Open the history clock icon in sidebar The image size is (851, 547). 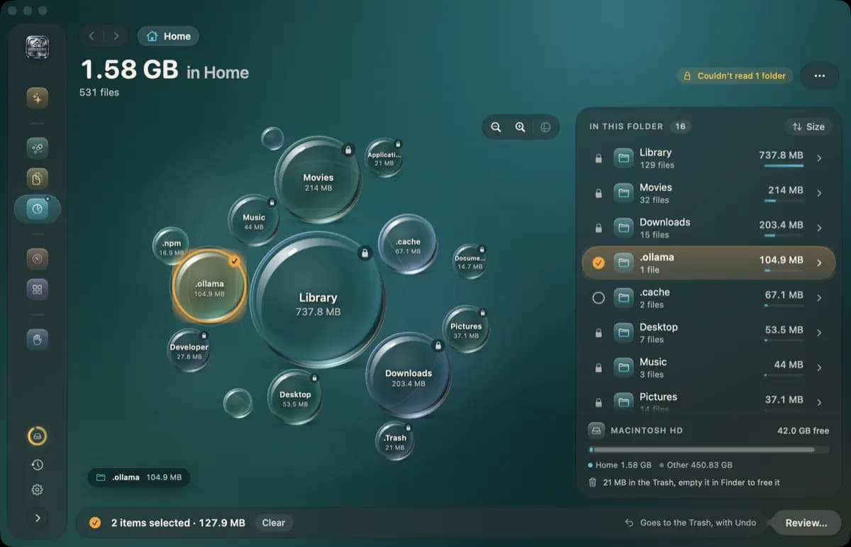click(38, 465)
